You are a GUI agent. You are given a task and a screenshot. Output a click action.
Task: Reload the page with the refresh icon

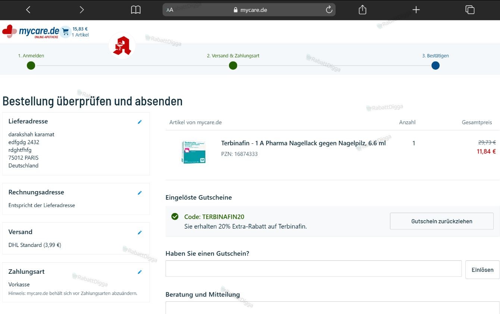[329, 10]
